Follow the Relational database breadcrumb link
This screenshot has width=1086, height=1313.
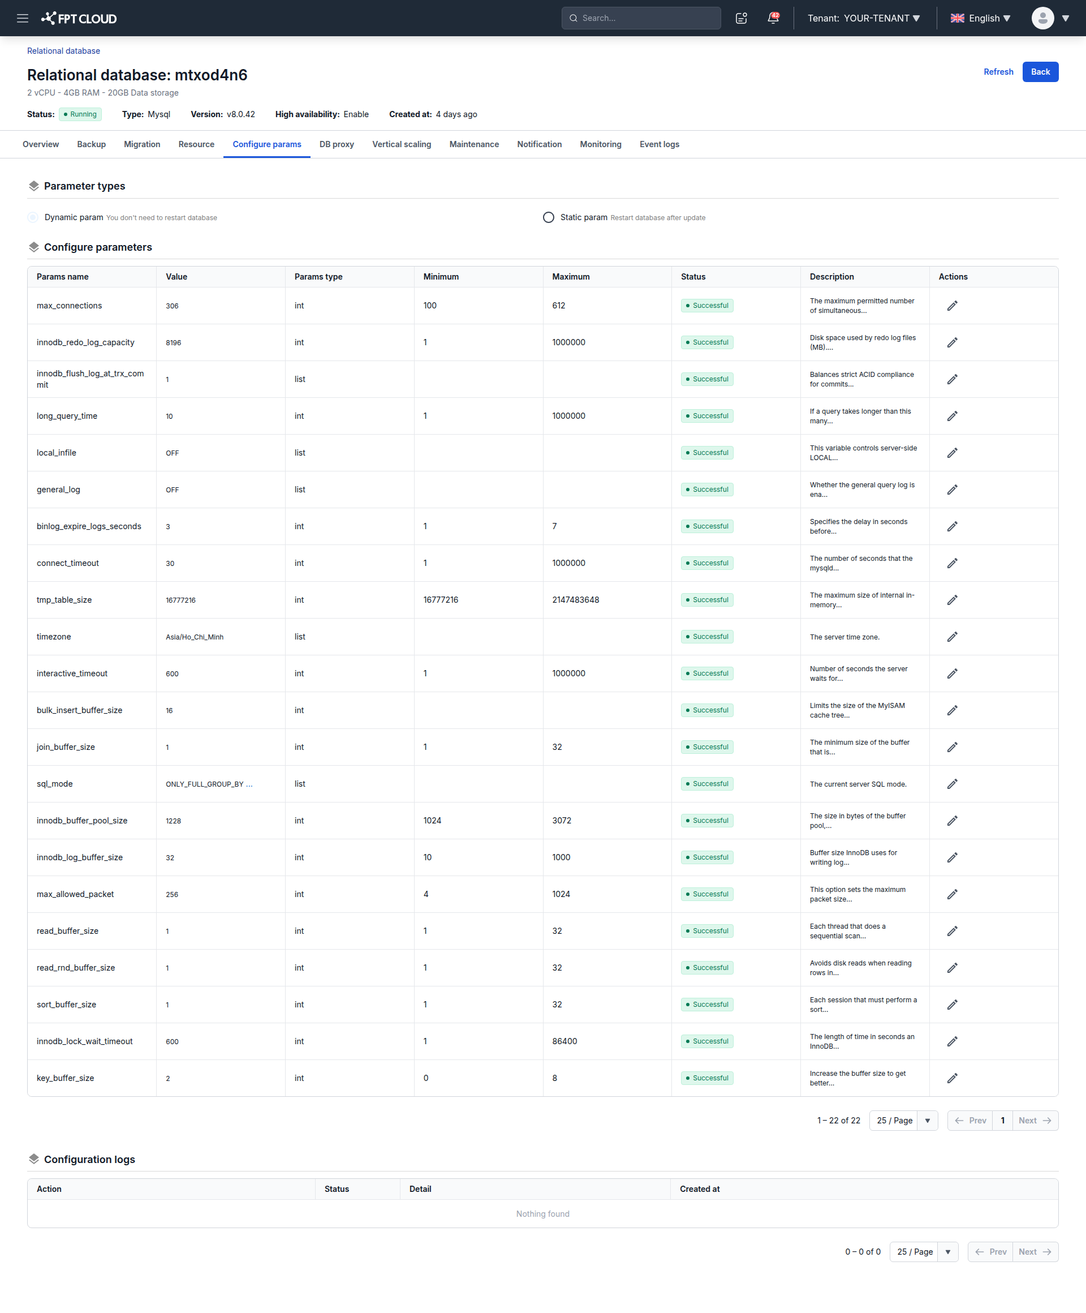(63, 52)
